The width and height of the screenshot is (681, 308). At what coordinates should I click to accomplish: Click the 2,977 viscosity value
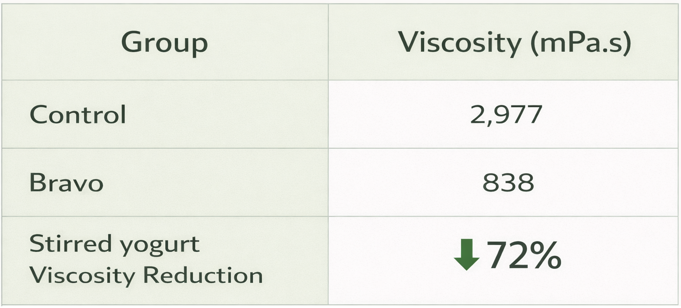(x=506, y=115)
